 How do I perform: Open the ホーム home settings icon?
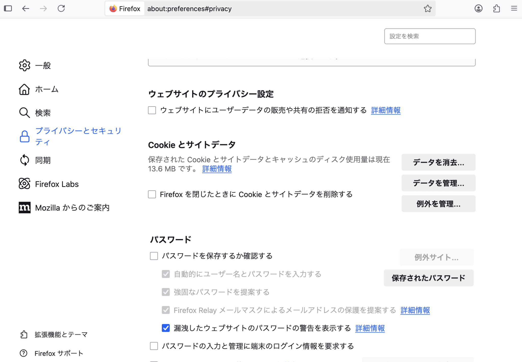point(24,89)
